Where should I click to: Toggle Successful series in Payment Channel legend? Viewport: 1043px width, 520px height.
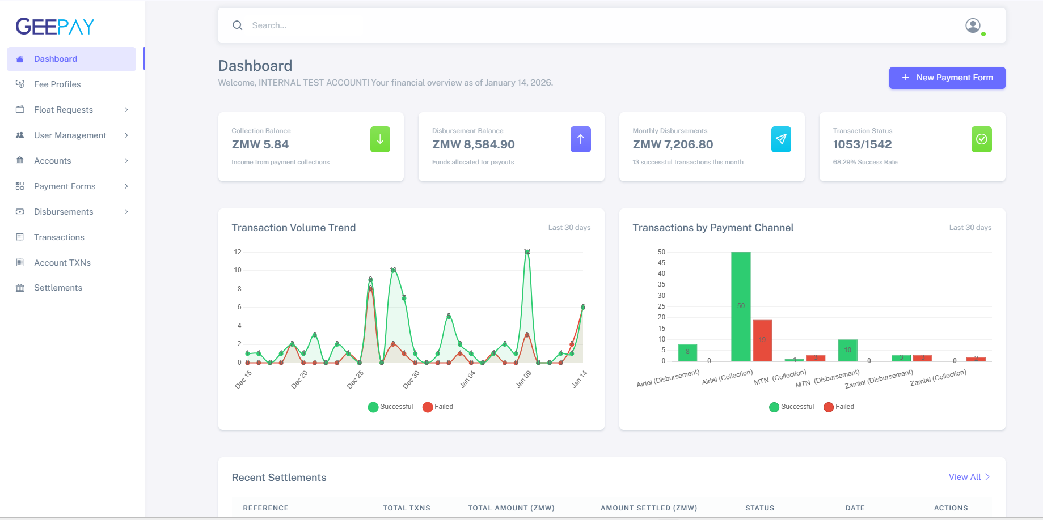792,407
